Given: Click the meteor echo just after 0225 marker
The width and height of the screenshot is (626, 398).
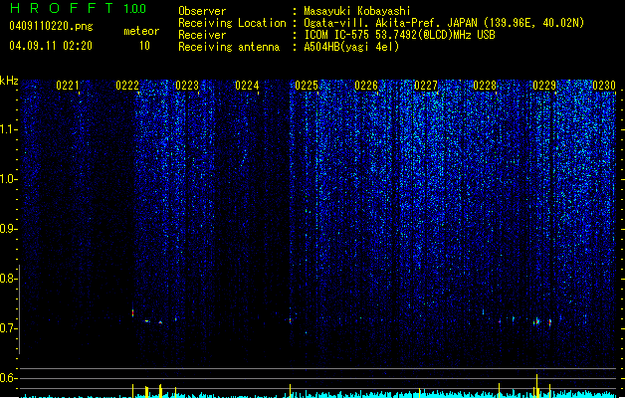Looking at the screenshot, I should tap(291, 320).
